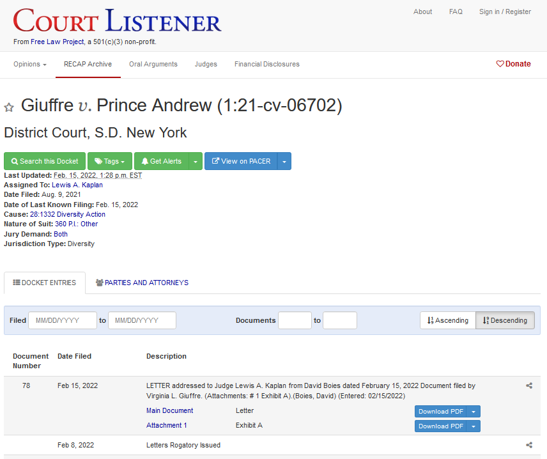547x459 pixels.
Task: Download PDF for the Main Document
Action: (440, 412)
